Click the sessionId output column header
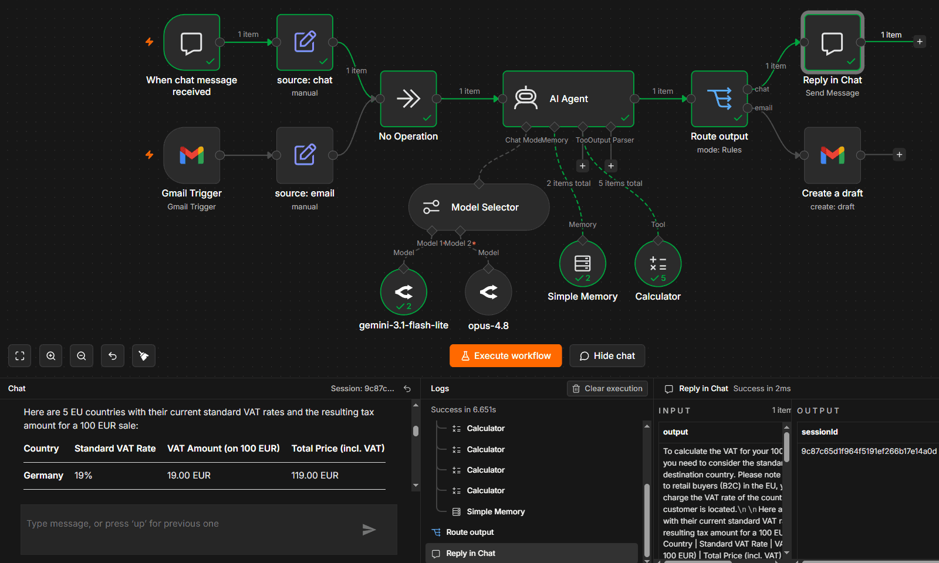This screenshot has width=939, height=563. pyautogui.click(x=820, y=432)
